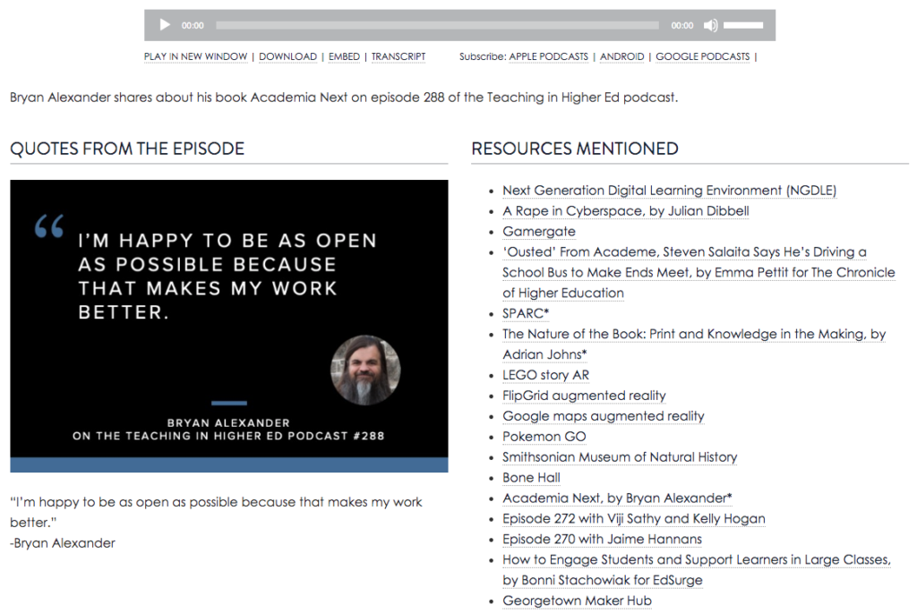This screenshot has width=917, height=613.
Task: Adjust the volume slider bar
Action: (743, 25)
